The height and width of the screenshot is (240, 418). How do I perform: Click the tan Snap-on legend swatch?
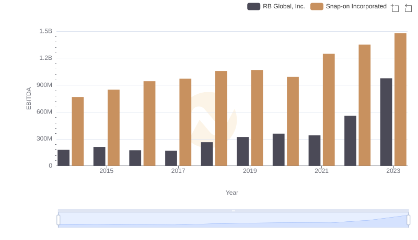pyautogui.click(x=317, y=6)
